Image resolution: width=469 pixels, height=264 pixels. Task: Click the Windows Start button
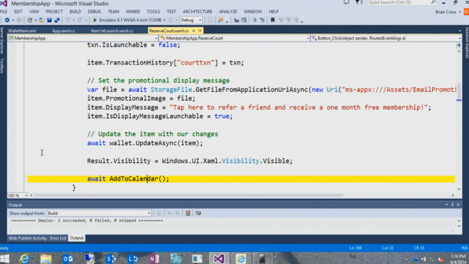tap(5, 258)
